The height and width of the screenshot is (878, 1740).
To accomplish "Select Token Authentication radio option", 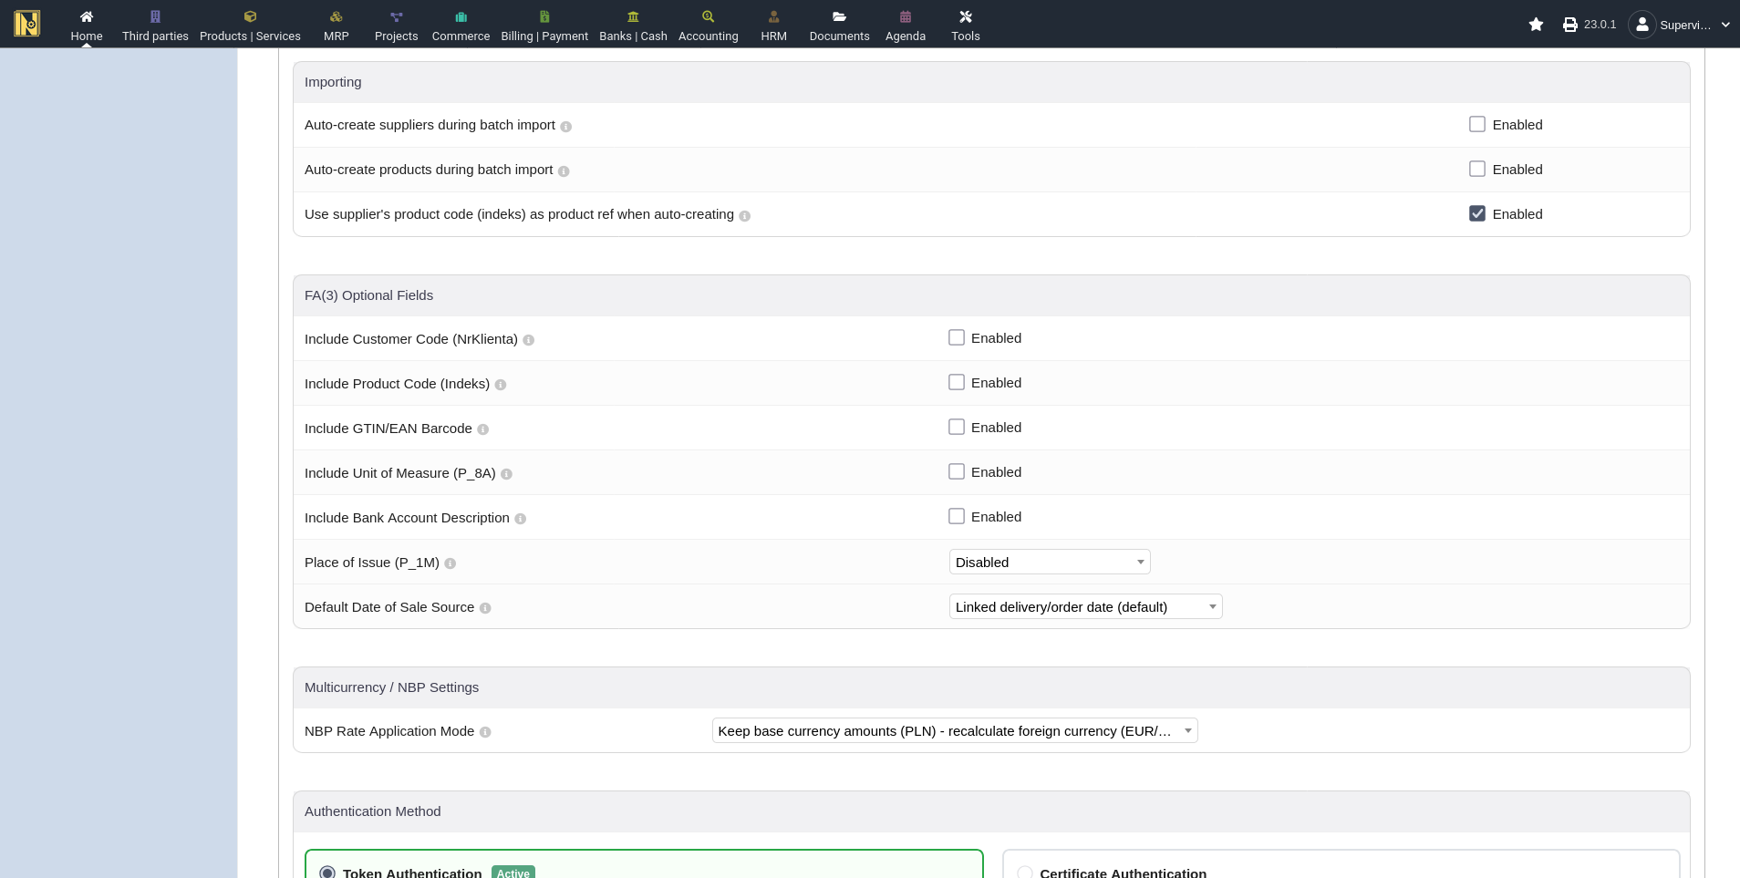I will (327, 873).
